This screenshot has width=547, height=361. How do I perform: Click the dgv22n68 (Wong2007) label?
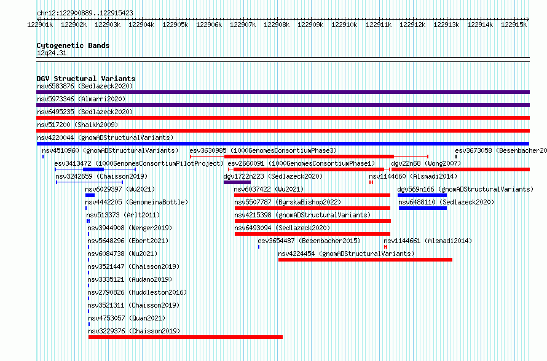click(x=426, y=163)
